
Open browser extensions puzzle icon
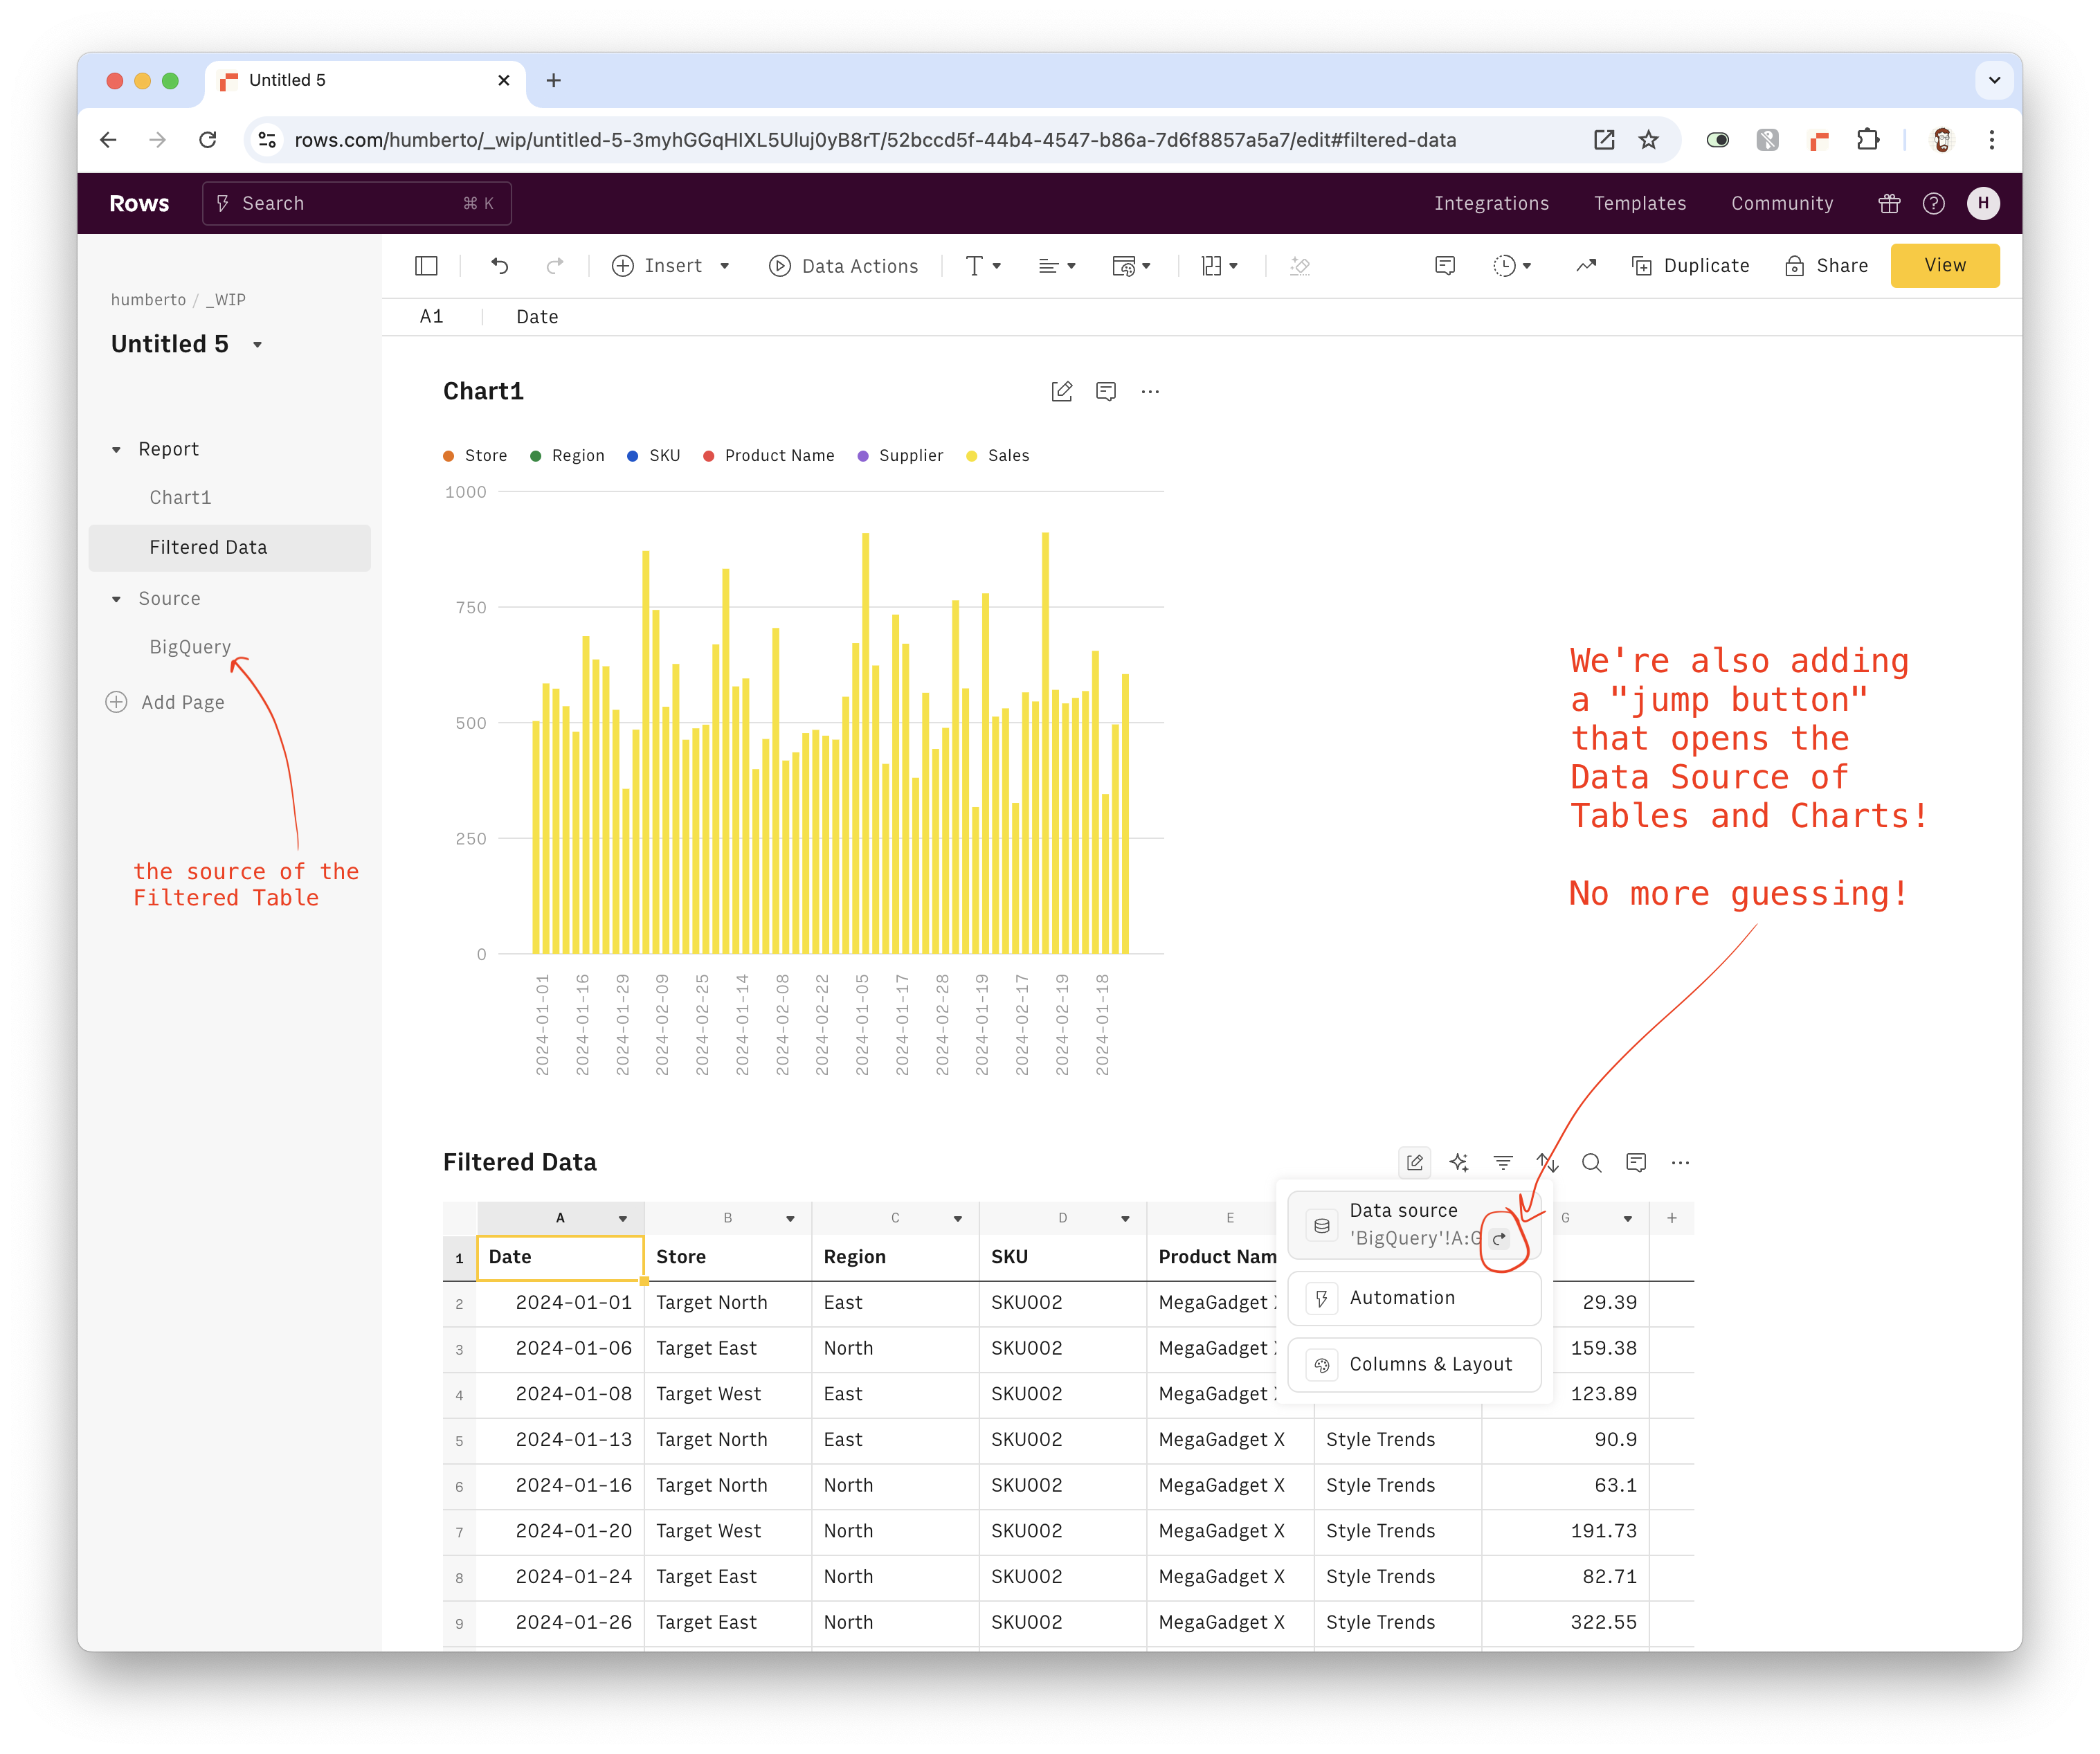tap(1867, 140)
